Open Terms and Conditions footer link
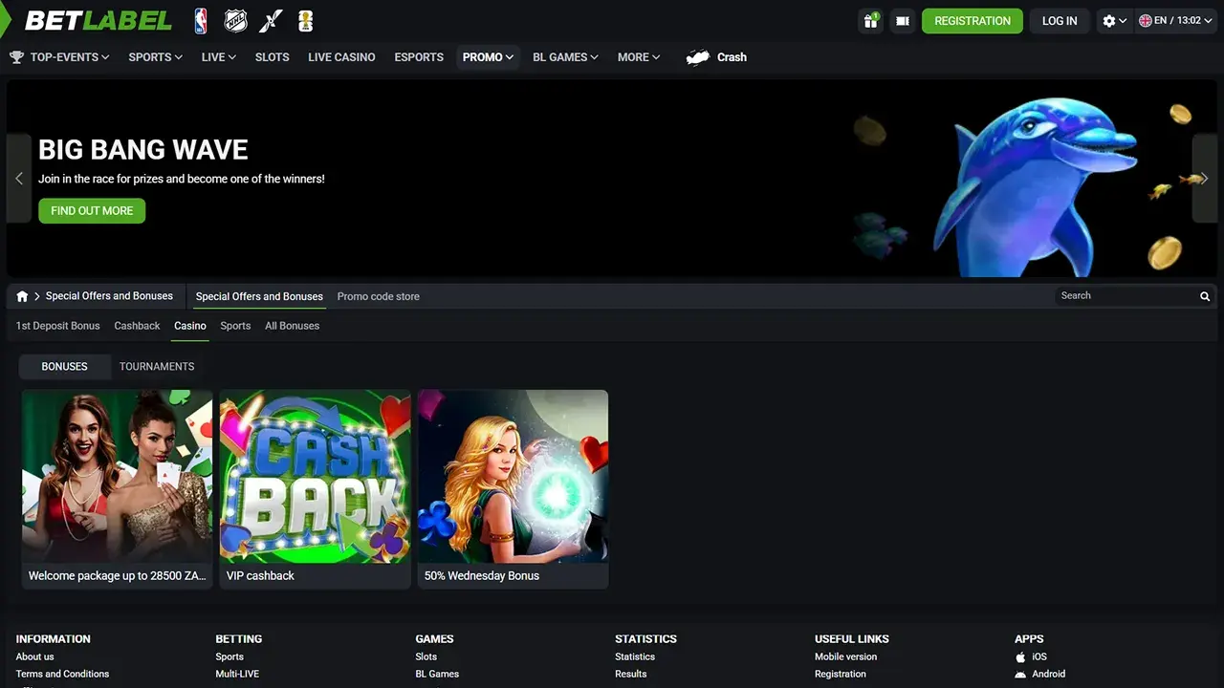This screenshot has height=688, width=1224. [62, 674]
